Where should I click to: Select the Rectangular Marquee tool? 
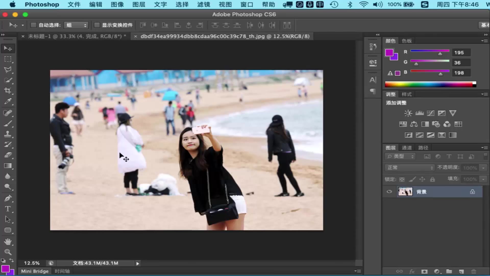pyautogui.click(x=8, y=59)
